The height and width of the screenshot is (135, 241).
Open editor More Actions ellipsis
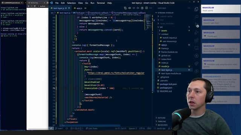click(151, 8)
